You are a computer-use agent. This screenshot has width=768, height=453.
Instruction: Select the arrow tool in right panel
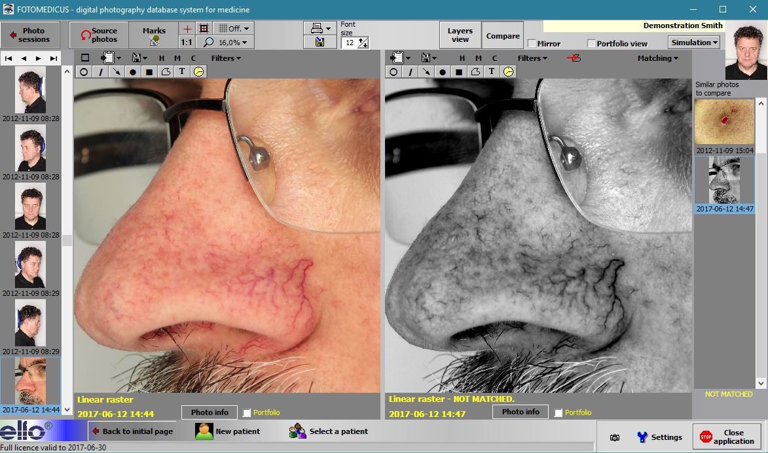tap(427, 72)
